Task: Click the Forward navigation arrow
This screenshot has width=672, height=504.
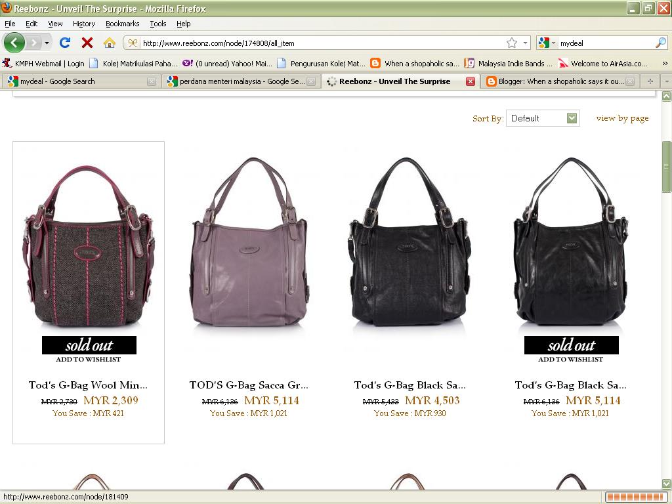Action: click(x=34, y=43)
